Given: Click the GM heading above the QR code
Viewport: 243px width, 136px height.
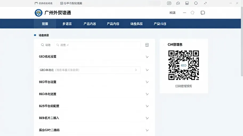Looking at the screenshot, I should coord(175,45).
